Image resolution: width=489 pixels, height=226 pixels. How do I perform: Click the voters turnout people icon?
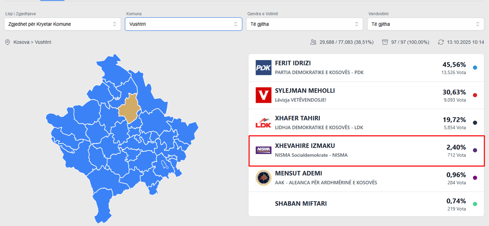tap(313, 42)
